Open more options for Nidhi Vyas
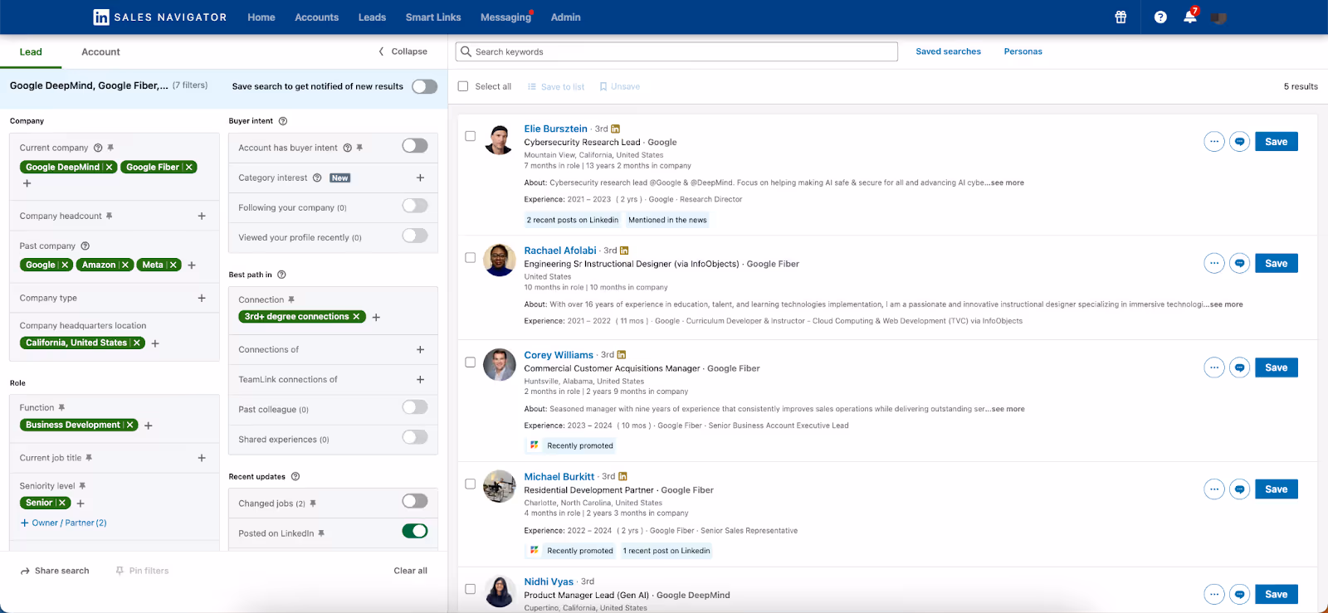The height and width of the screenshot is (613, 1328). (1214, 594)
